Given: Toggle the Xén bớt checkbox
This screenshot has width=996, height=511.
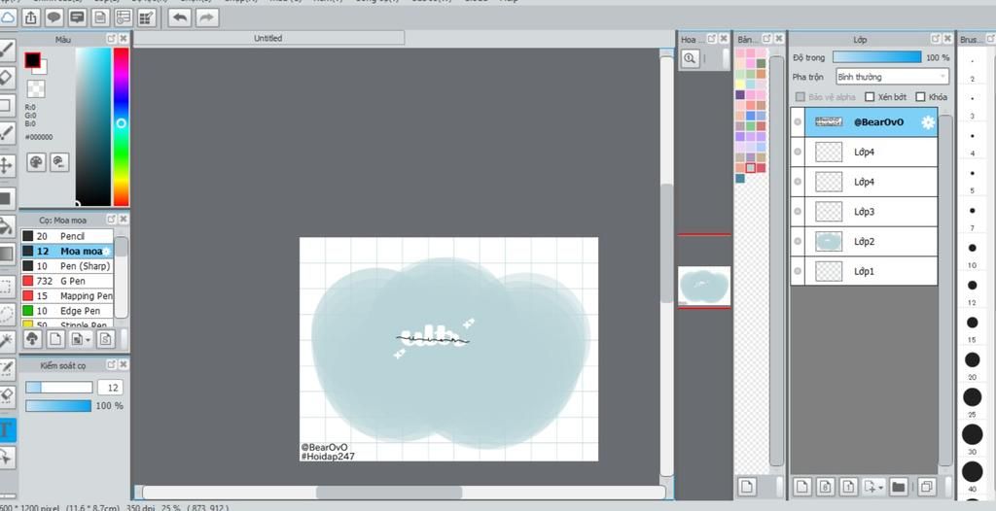Looking at the screenshot, I should [871, 97].
